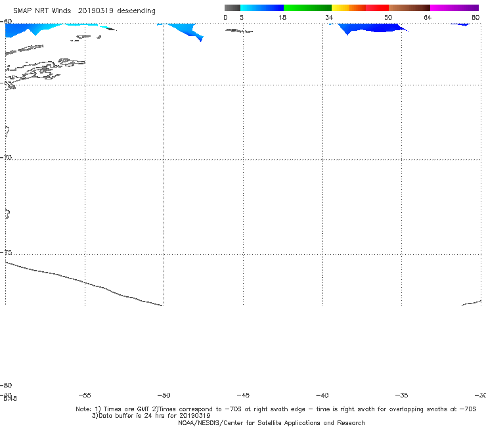Click the word 'descending' in the title
The image size is (486, 427).
tap(136, 11)
